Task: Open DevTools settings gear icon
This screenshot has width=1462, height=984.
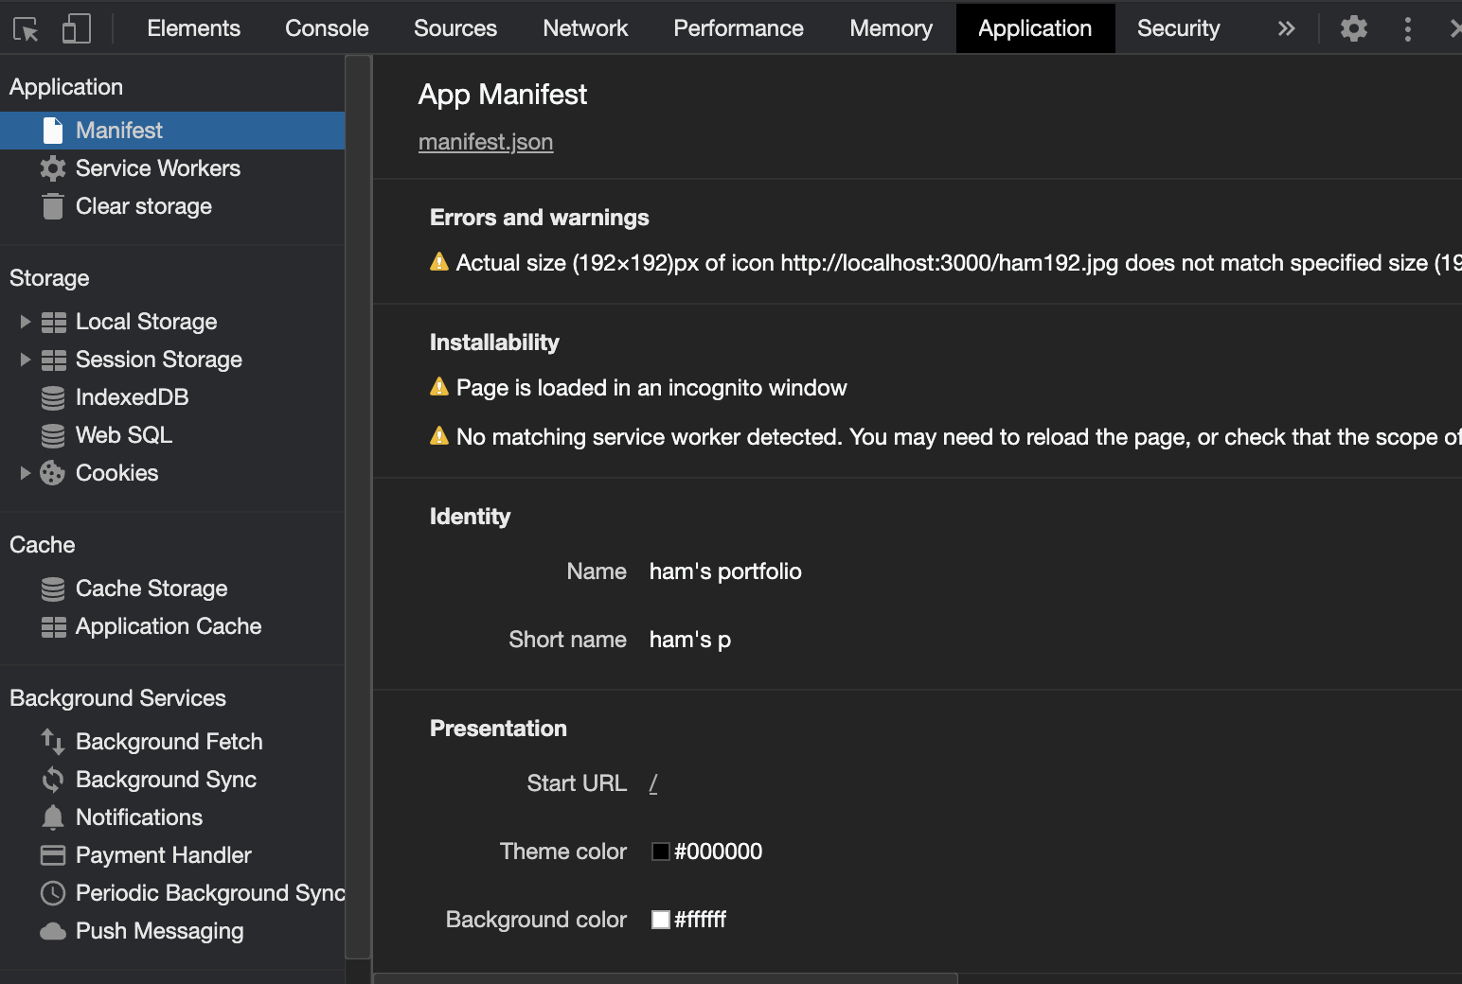Action: click(1354, 28)
